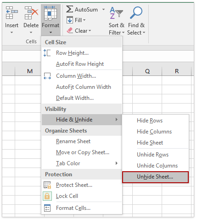197x220 pixels.
Task: Click the Format cells ribbon icon
Action: 51,13
